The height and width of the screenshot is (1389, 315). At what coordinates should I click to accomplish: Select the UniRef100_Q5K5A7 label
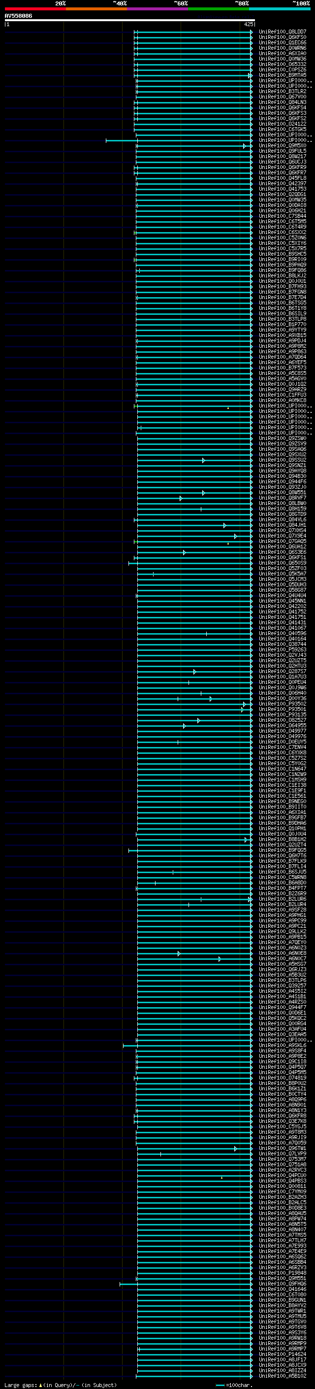[x=283, y=574]
